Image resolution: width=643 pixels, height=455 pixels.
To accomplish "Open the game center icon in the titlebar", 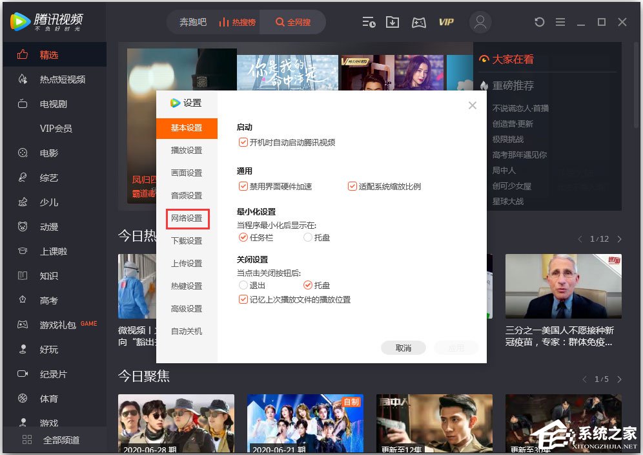I will pos(418,21).
